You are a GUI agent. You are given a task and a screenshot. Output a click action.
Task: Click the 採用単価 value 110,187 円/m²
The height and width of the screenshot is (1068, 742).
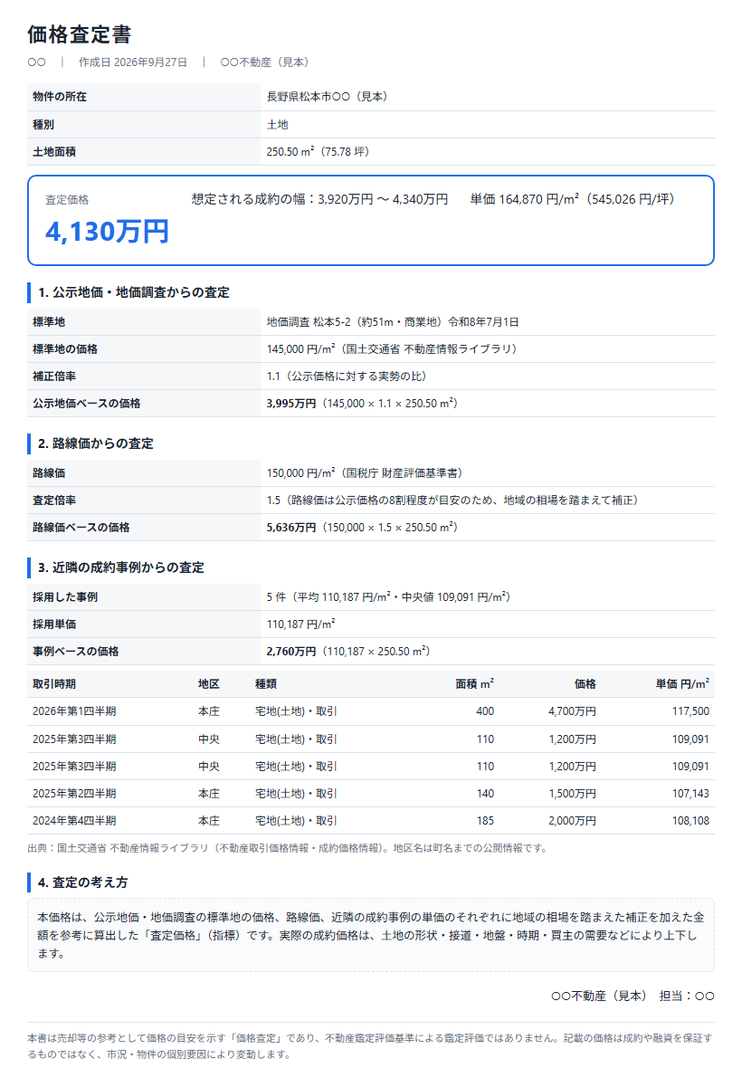(x=300, y=624)
